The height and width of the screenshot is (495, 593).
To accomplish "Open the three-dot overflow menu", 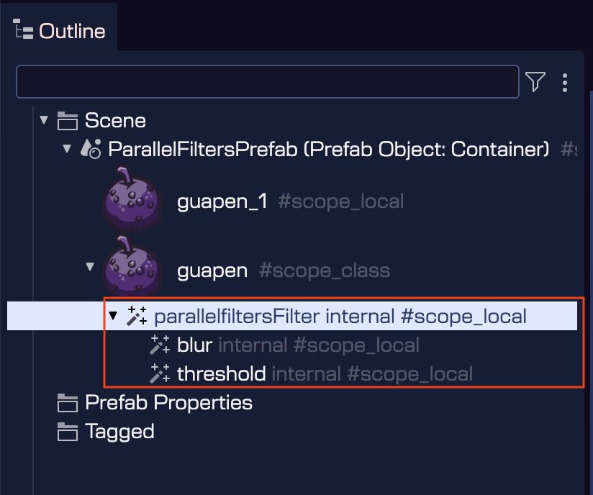I will 566,82.
